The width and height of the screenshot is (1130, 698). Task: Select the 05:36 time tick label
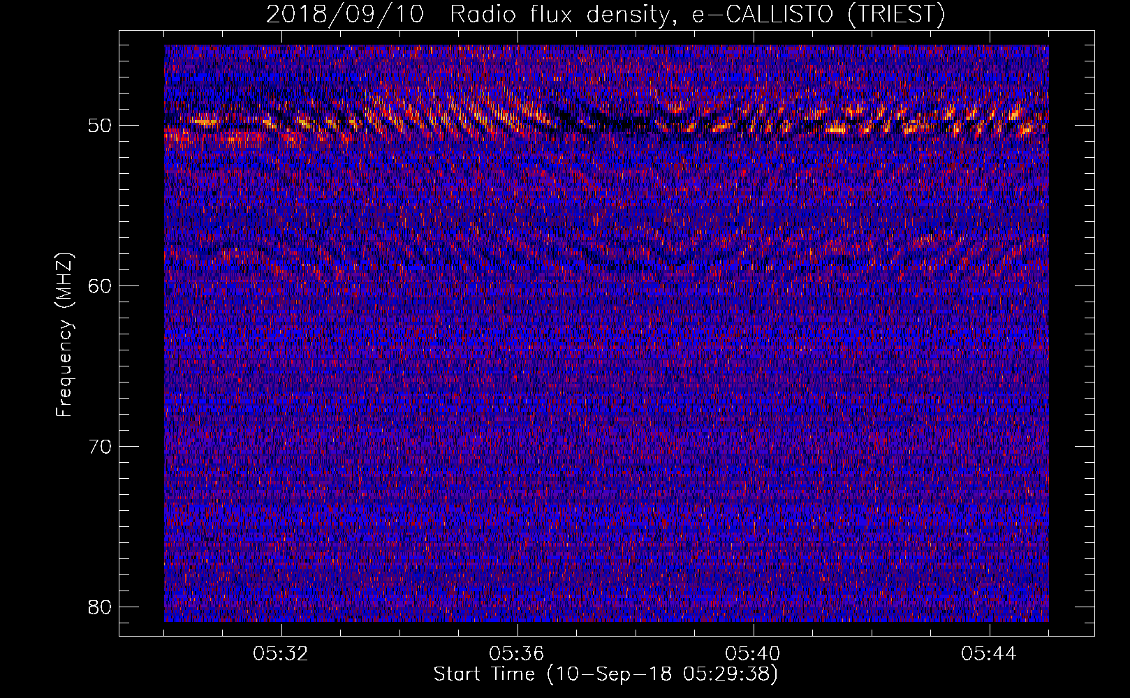point(517,654)
